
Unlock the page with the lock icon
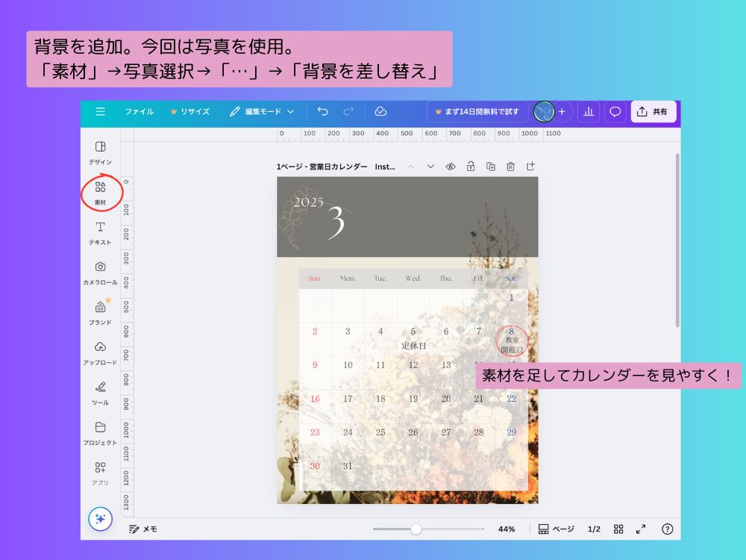coord(470,167)
